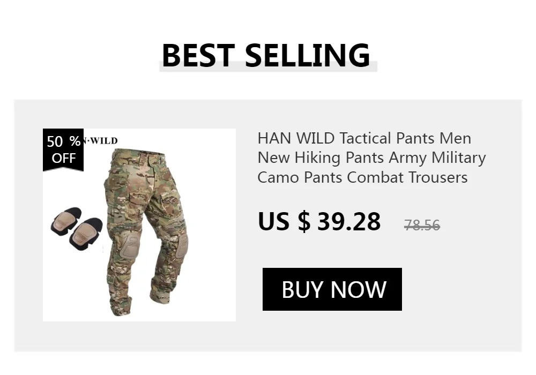Viewport: 536px width, 375px height.
Task: Click the 'Camo Pants Combat Trousers' title line
Action: pos(362,177)
